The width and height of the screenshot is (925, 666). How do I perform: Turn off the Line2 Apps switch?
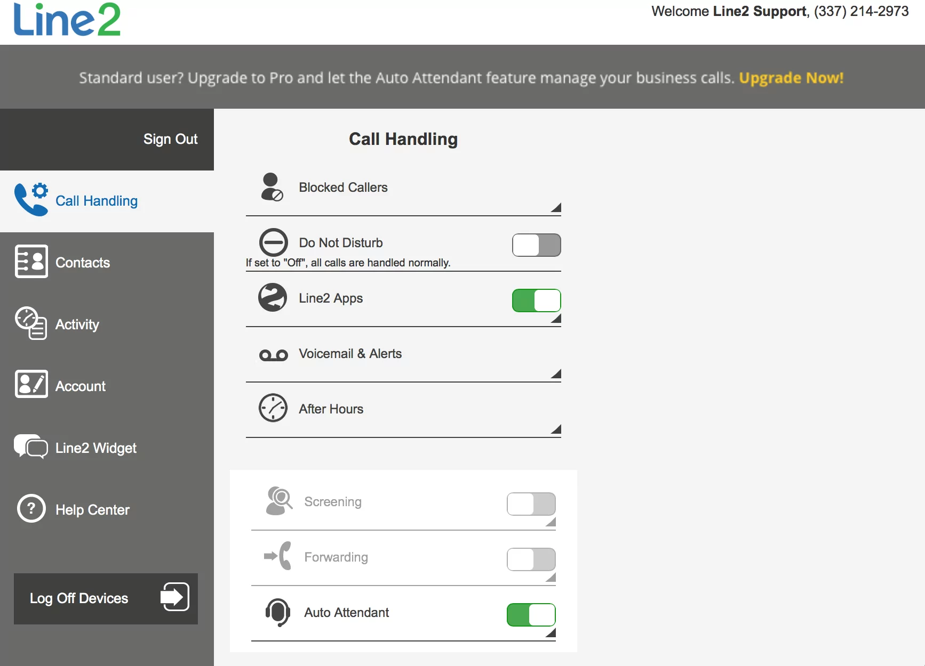[x=536, y=300]
